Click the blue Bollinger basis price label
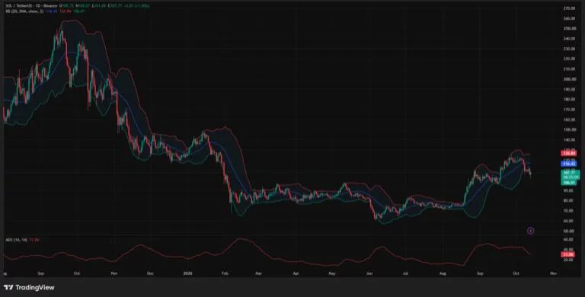 pyautogui.click(x=569, y=164)
